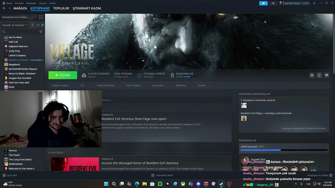Open the Görünüm menu
The width and height of the screenshot is (335, 188).
pos(19,3)
